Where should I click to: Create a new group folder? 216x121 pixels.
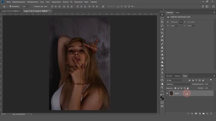(x=204, y=114)
